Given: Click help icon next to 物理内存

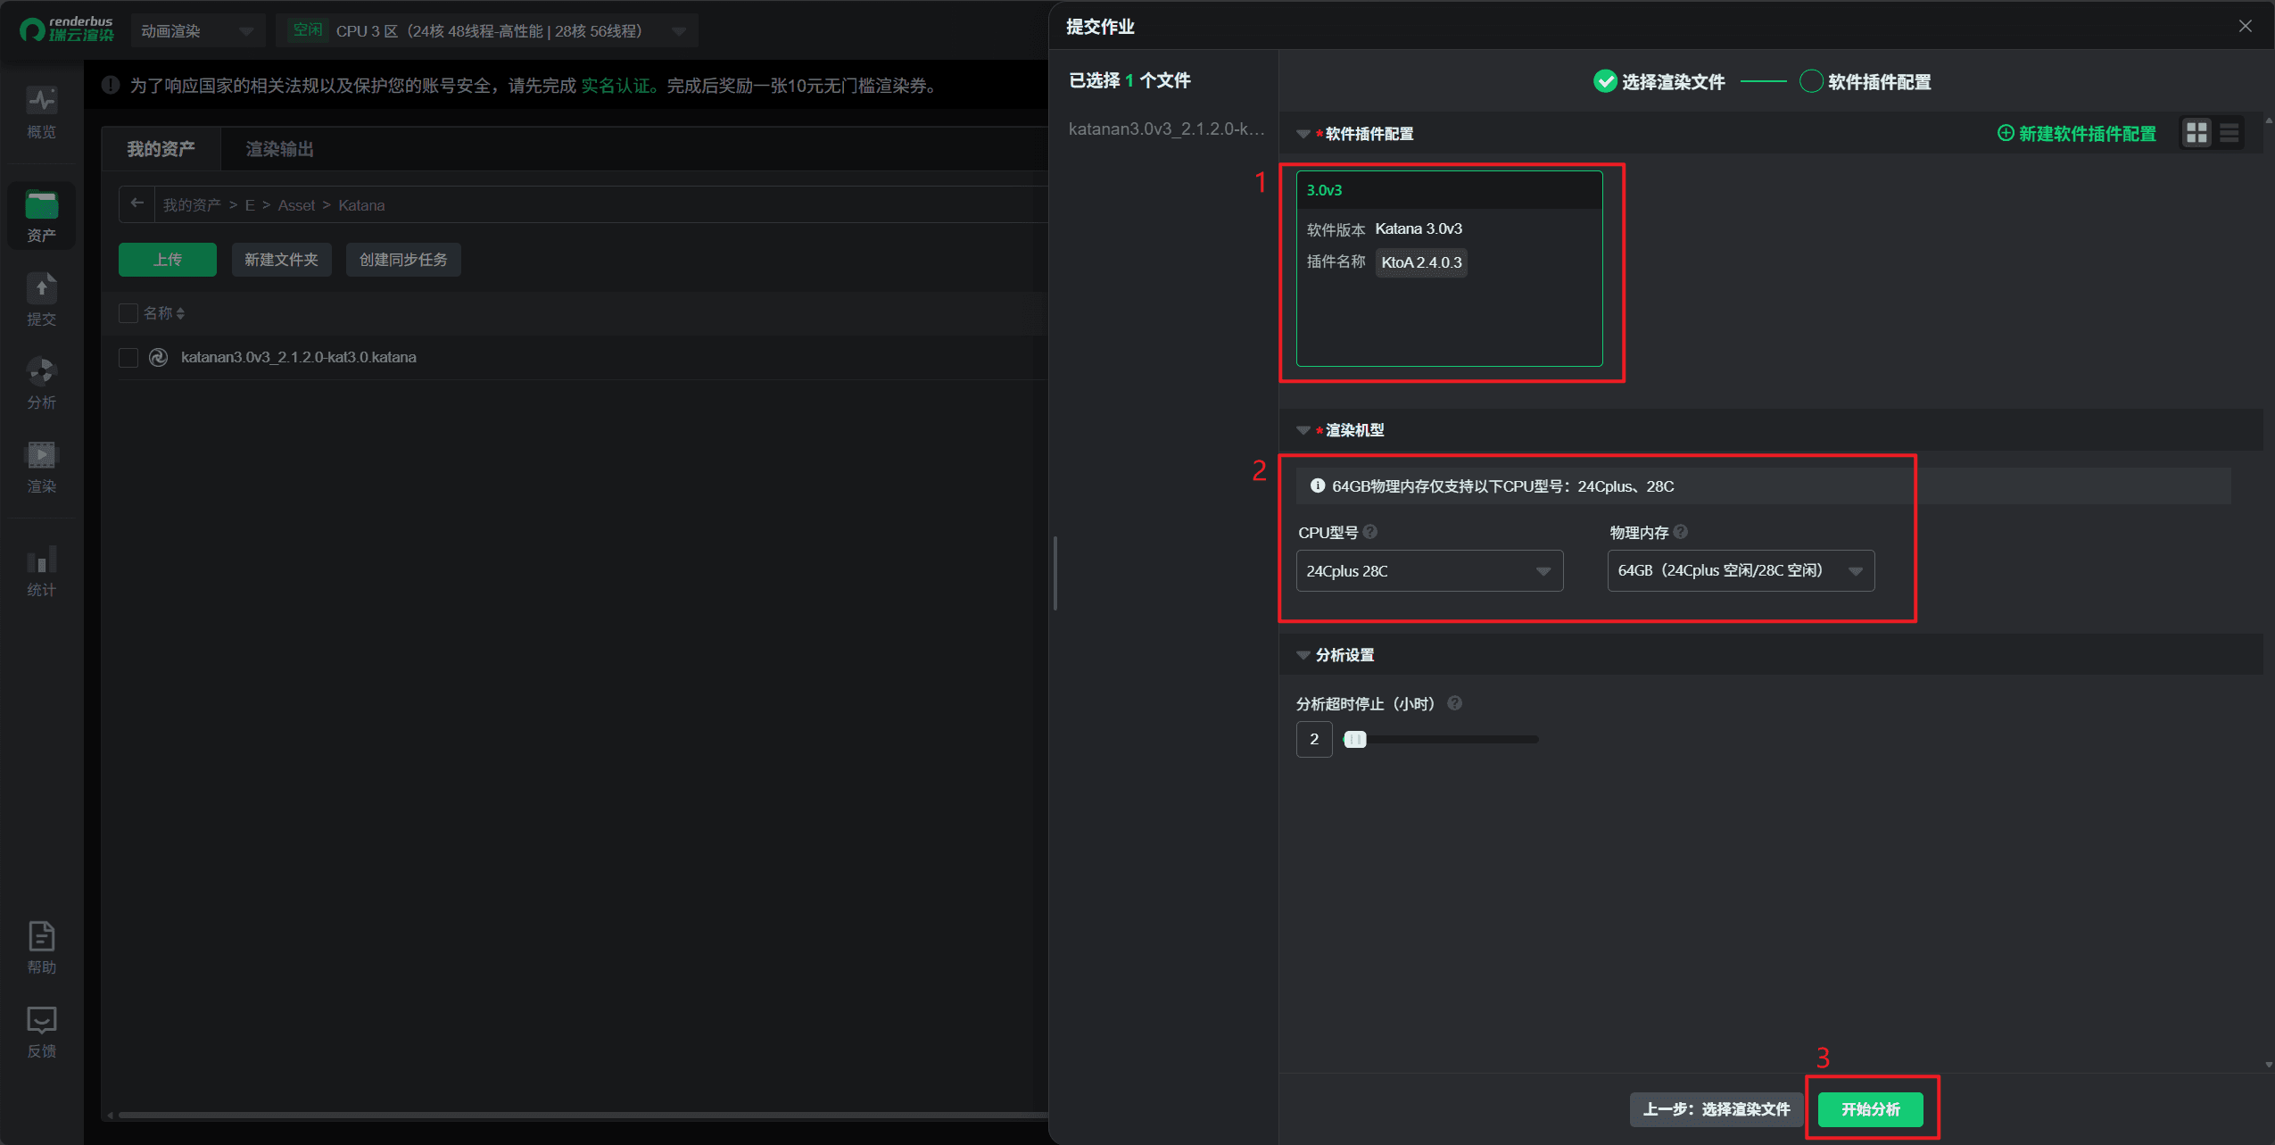Looking at the screenshot, I should pos(1681,532).
